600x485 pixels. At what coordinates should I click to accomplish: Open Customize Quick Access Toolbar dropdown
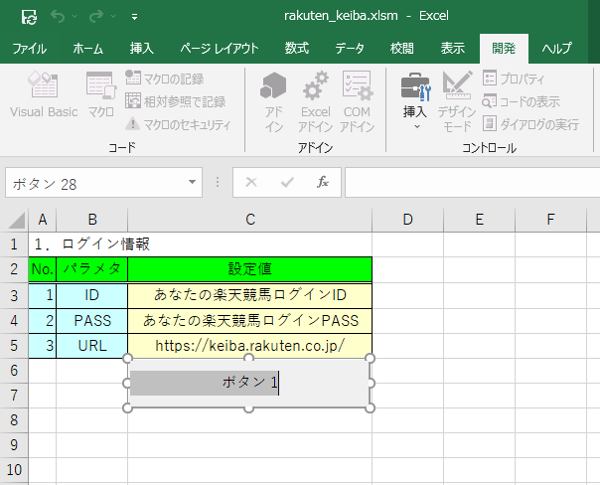pos(134,17)
